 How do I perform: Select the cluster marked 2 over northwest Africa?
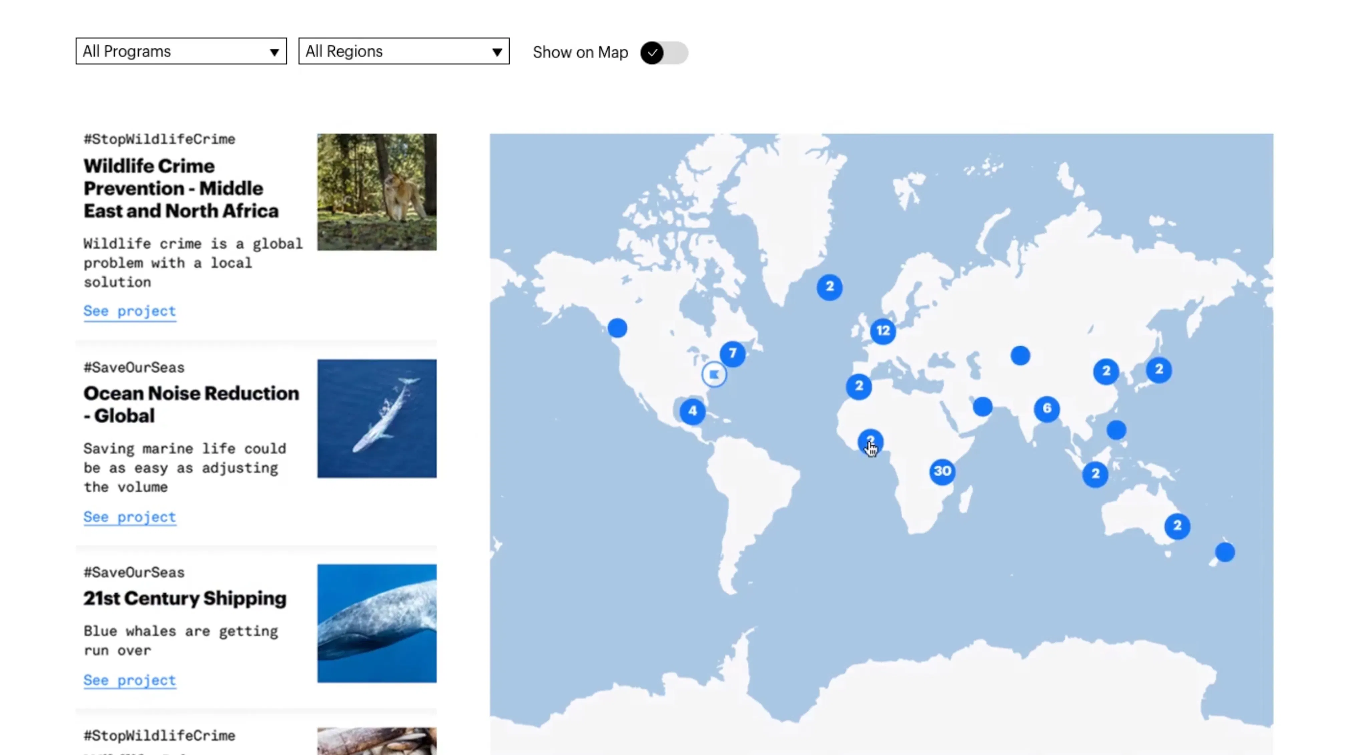[859, 387]
